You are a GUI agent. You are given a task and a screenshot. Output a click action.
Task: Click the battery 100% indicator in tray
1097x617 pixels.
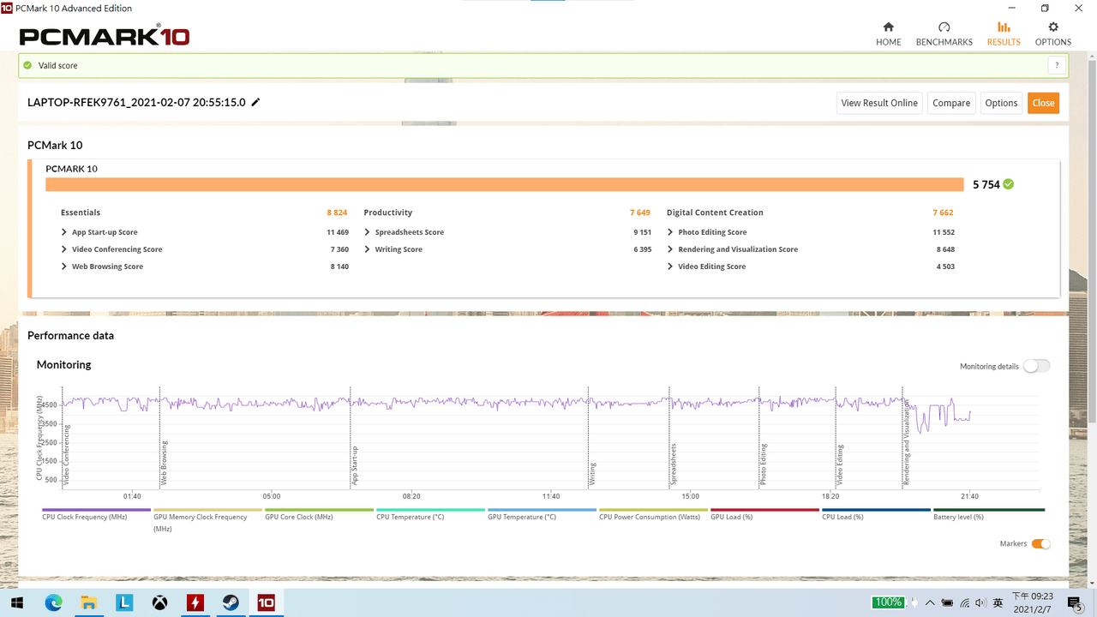tap(888, 602)
